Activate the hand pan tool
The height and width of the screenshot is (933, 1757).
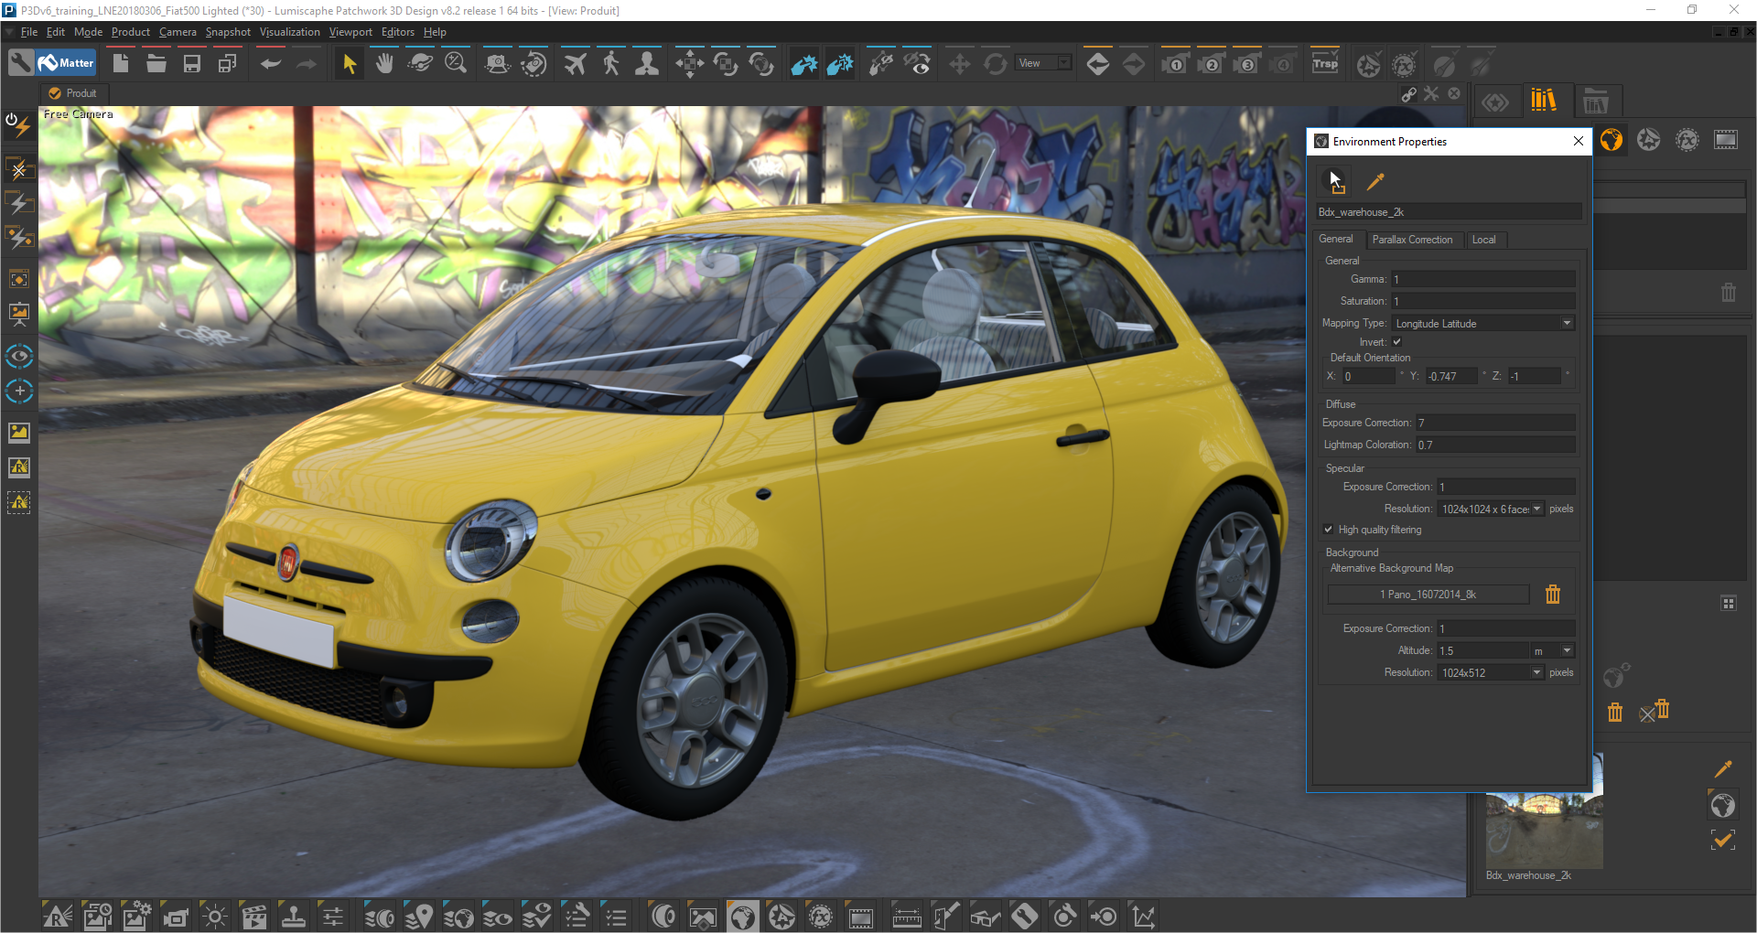click(x=384, y=64)
